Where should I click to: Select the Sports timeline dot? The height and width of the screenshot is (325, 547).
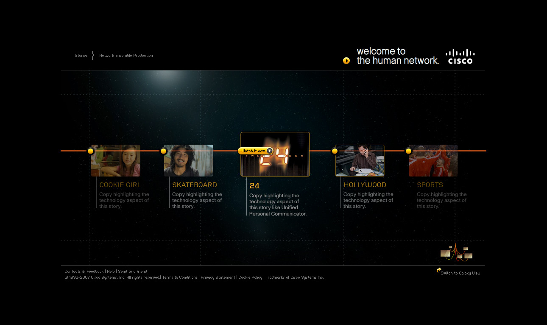(408, 151)
